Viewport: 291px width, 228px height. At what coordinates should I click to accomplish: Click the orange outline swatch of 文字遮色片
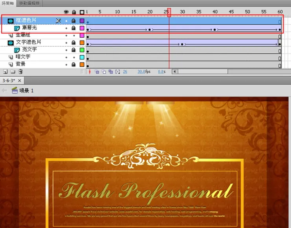tap(82, 43)
